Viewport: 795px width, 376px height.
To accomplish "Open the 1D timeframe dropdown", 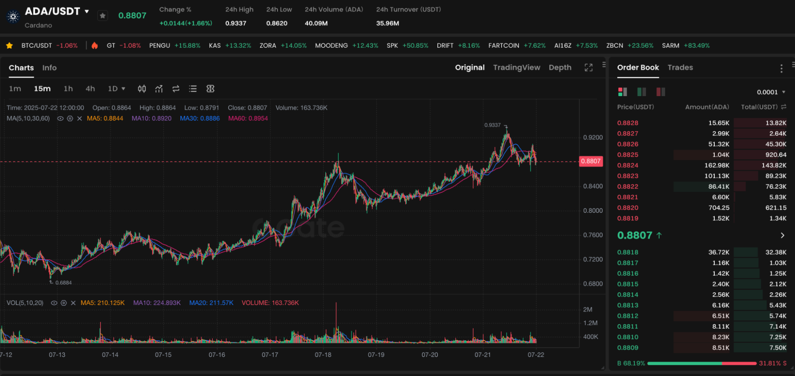I will 117,89.
